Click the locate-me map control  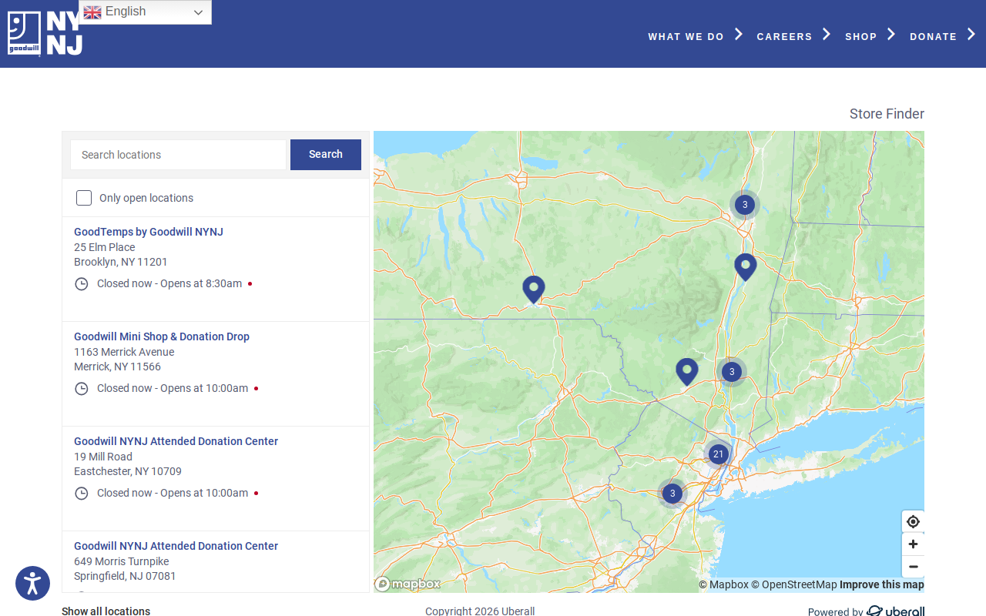pyautogui.click(x=913, y=522)
